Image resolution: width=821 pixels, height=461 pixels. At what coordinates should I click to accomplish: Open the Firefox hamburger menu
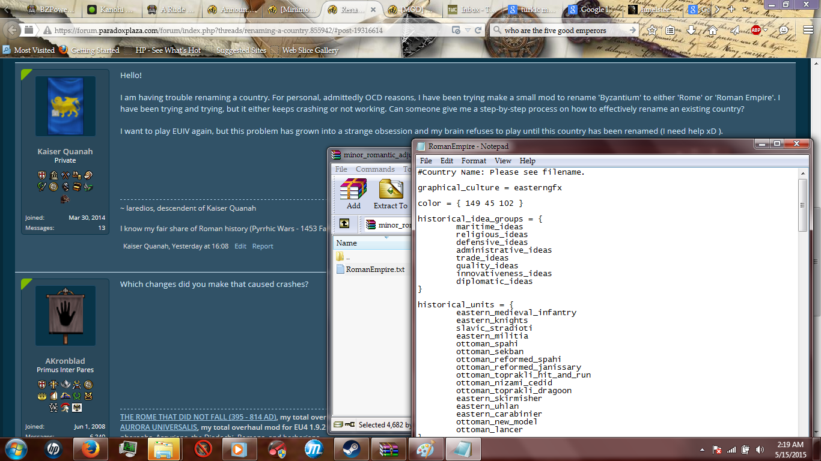(808, 29)
